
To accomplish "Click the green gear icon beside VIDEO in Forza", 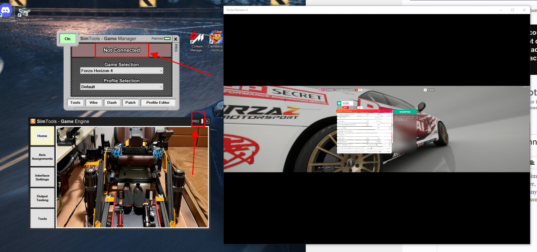I will pos(339,103).
